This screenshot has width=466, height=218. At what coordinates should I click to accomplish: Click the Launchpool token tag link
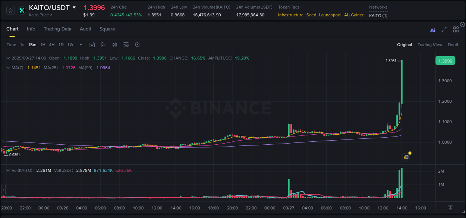[x=330, y=15]
